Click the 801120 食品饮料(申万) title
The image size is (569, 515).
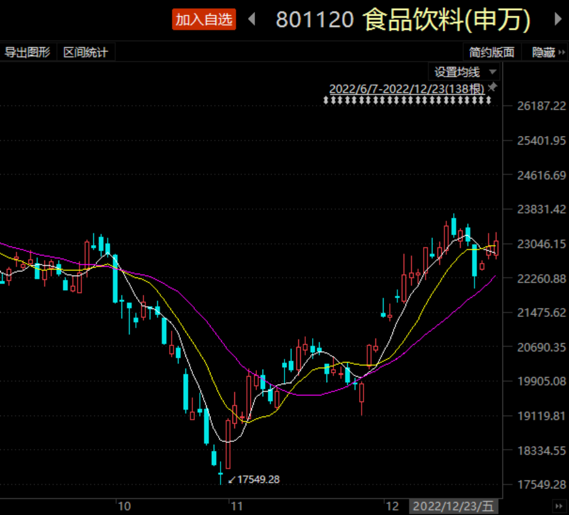[x=403, y=19]
